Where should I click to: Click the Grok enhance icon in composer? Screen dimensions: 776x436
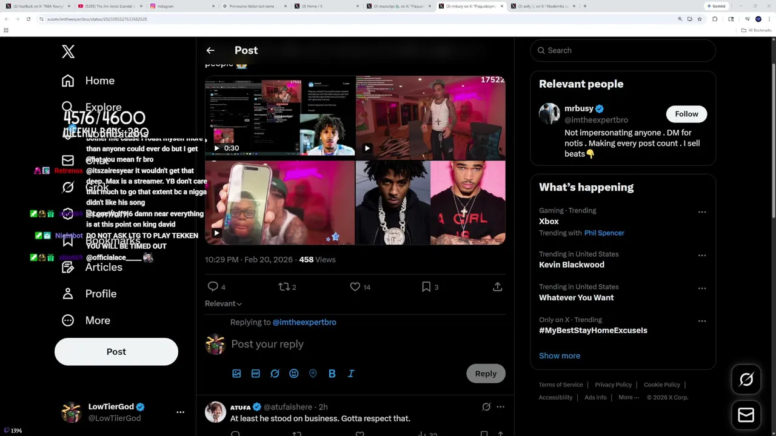(275, 374)
